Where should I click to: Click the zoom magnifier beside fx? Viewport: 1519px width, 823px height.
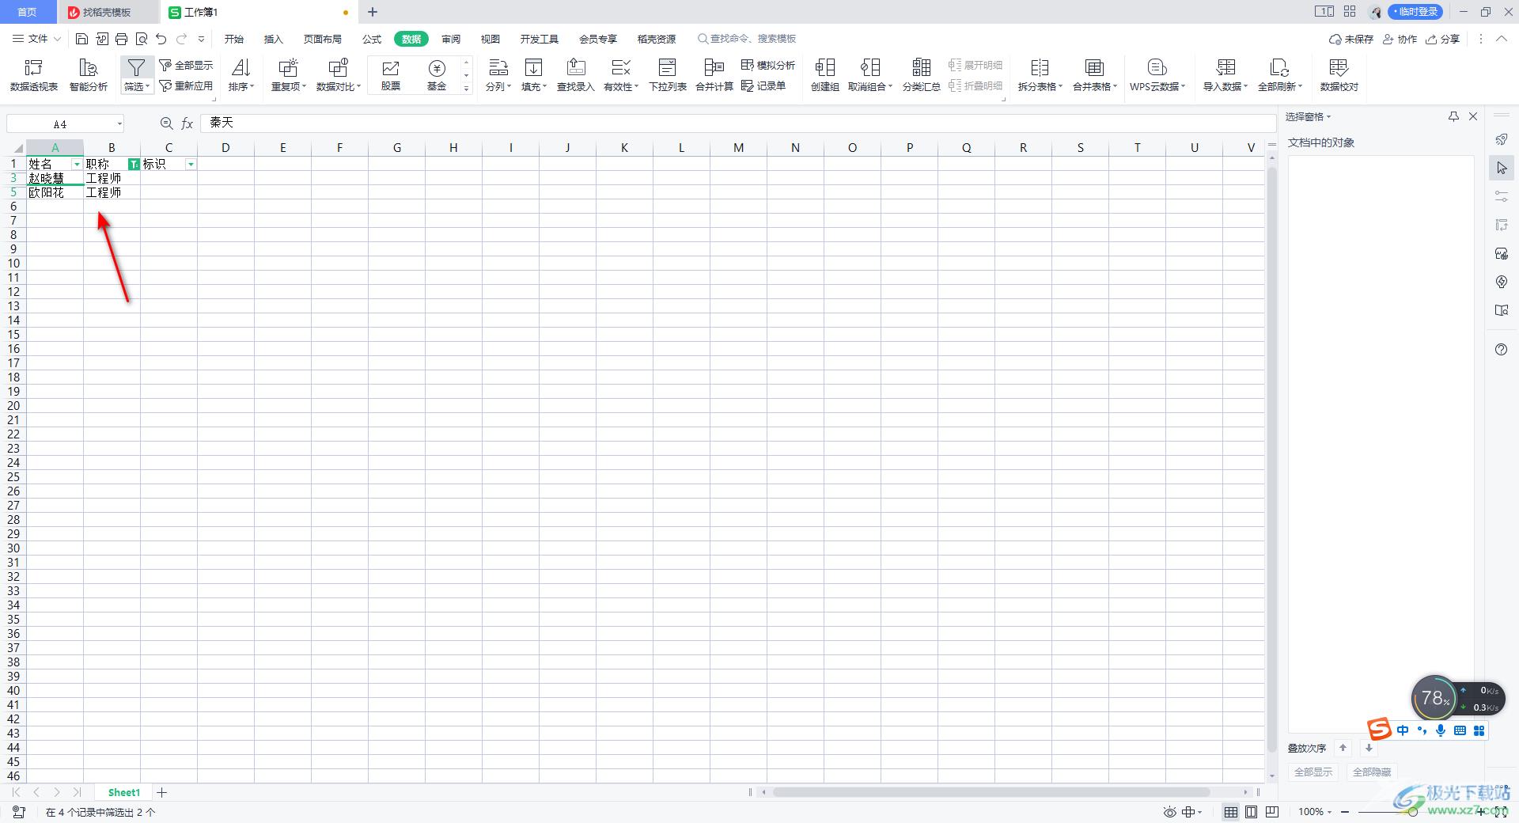point(166,123)
